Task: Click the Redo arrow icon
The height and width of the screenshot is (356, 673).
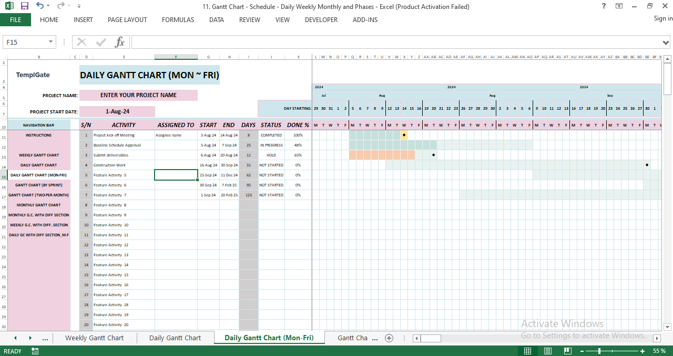Action: click(60, 6)
